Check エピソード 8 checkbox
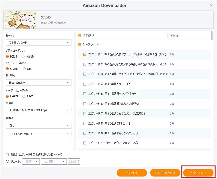The image size is (217, 179). click(85, 124)
